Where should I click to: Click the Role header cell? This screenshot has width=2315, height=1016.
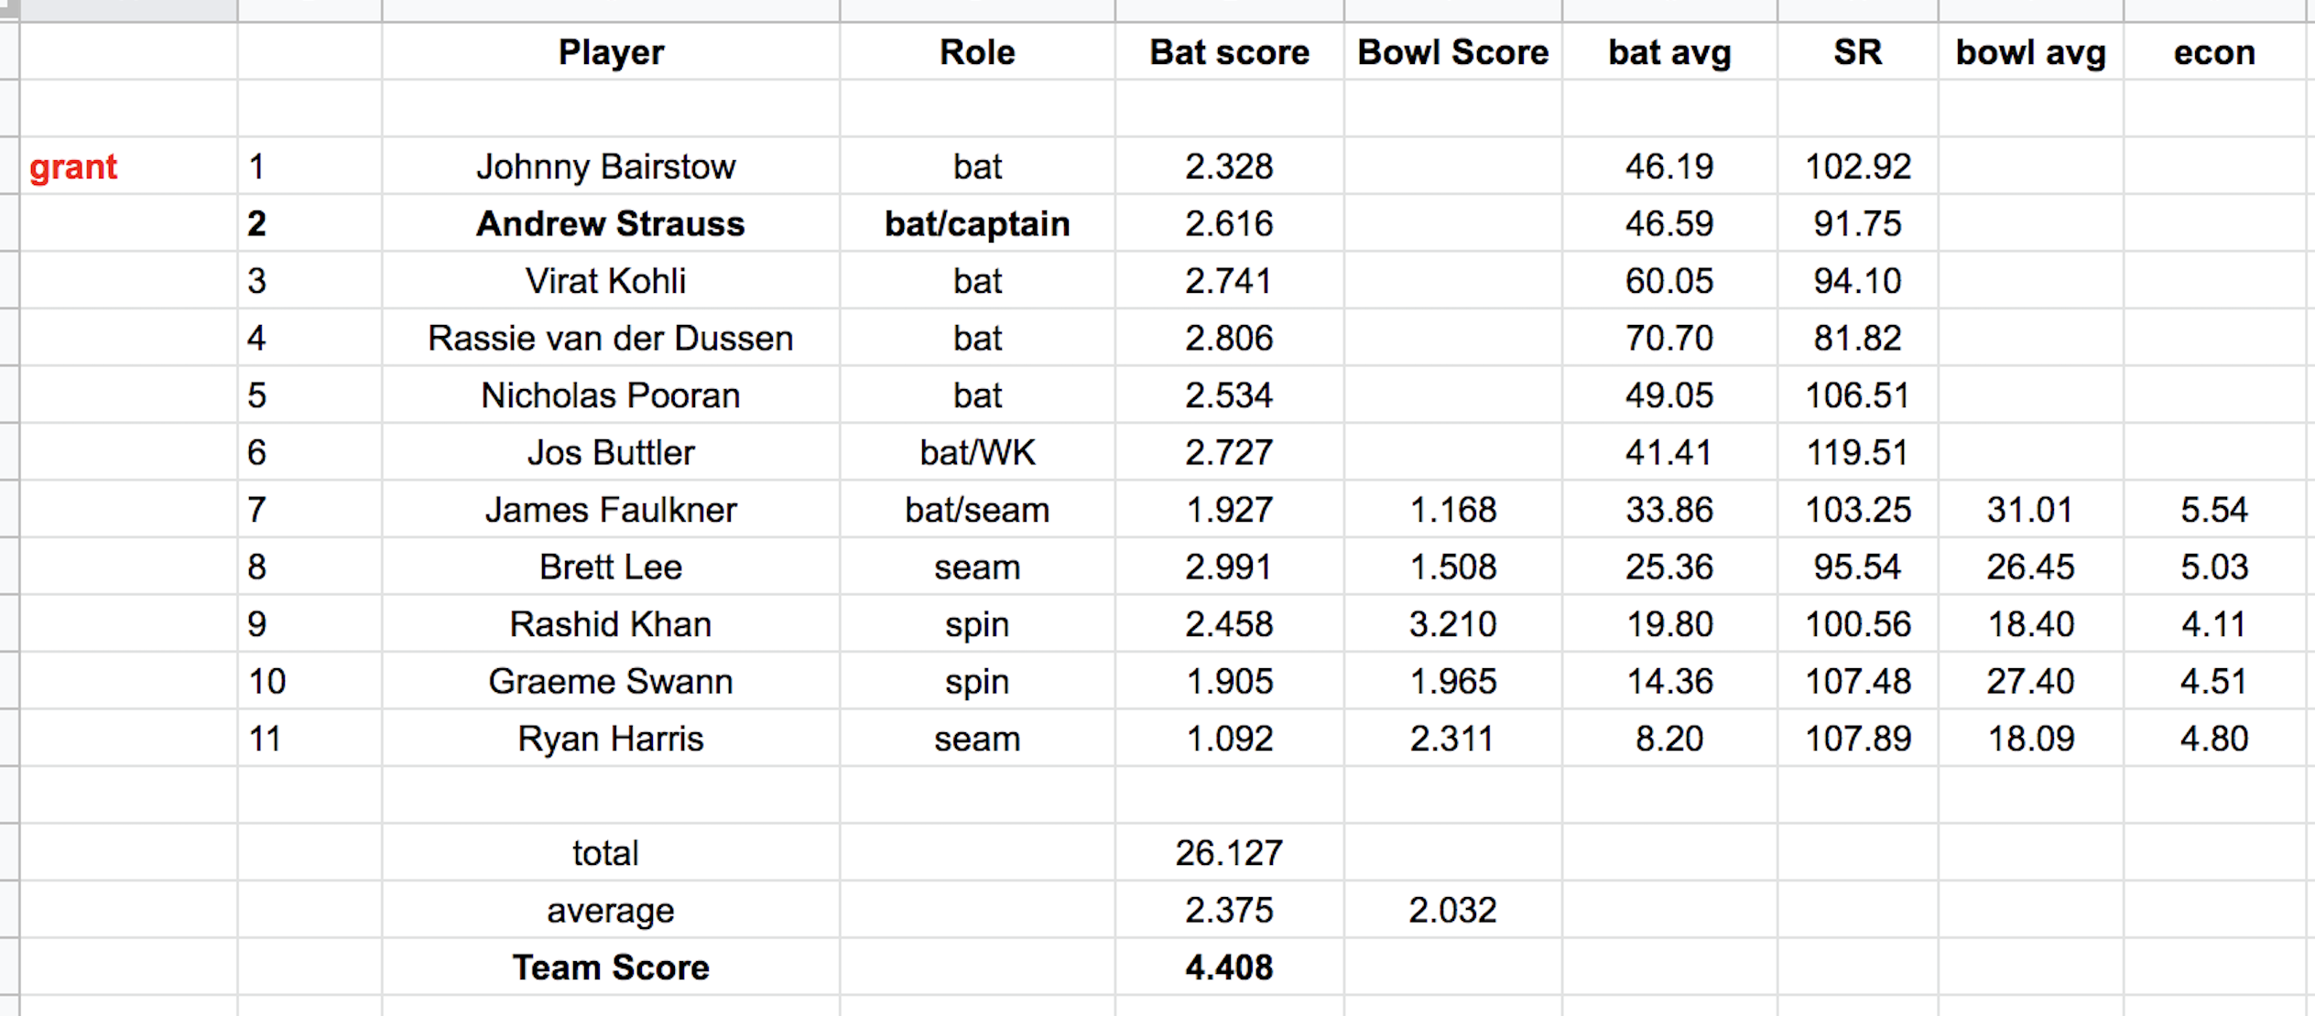tap(977, 52)
